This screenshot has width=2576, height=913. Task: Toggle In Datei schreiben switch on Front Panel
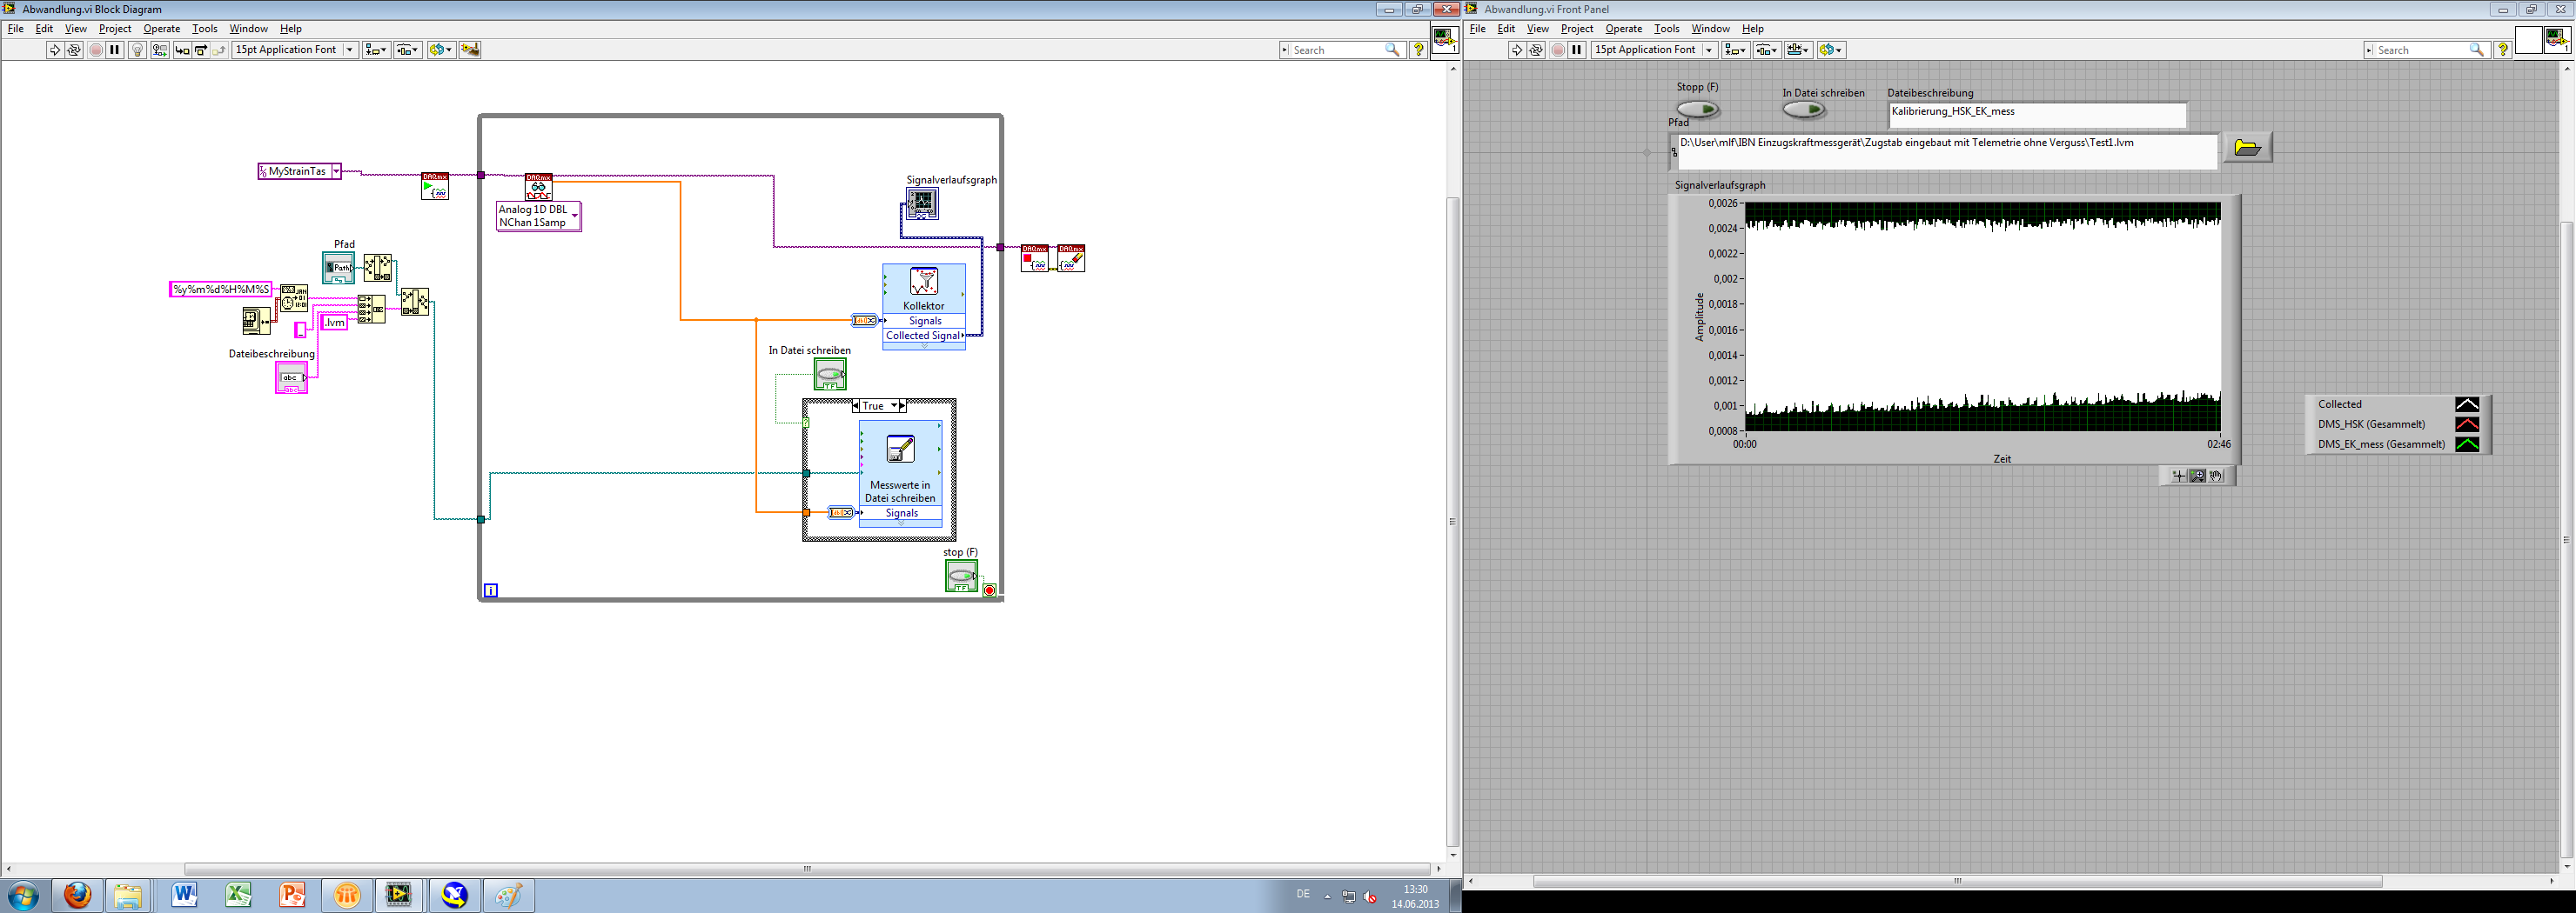tap(1803, 109)
